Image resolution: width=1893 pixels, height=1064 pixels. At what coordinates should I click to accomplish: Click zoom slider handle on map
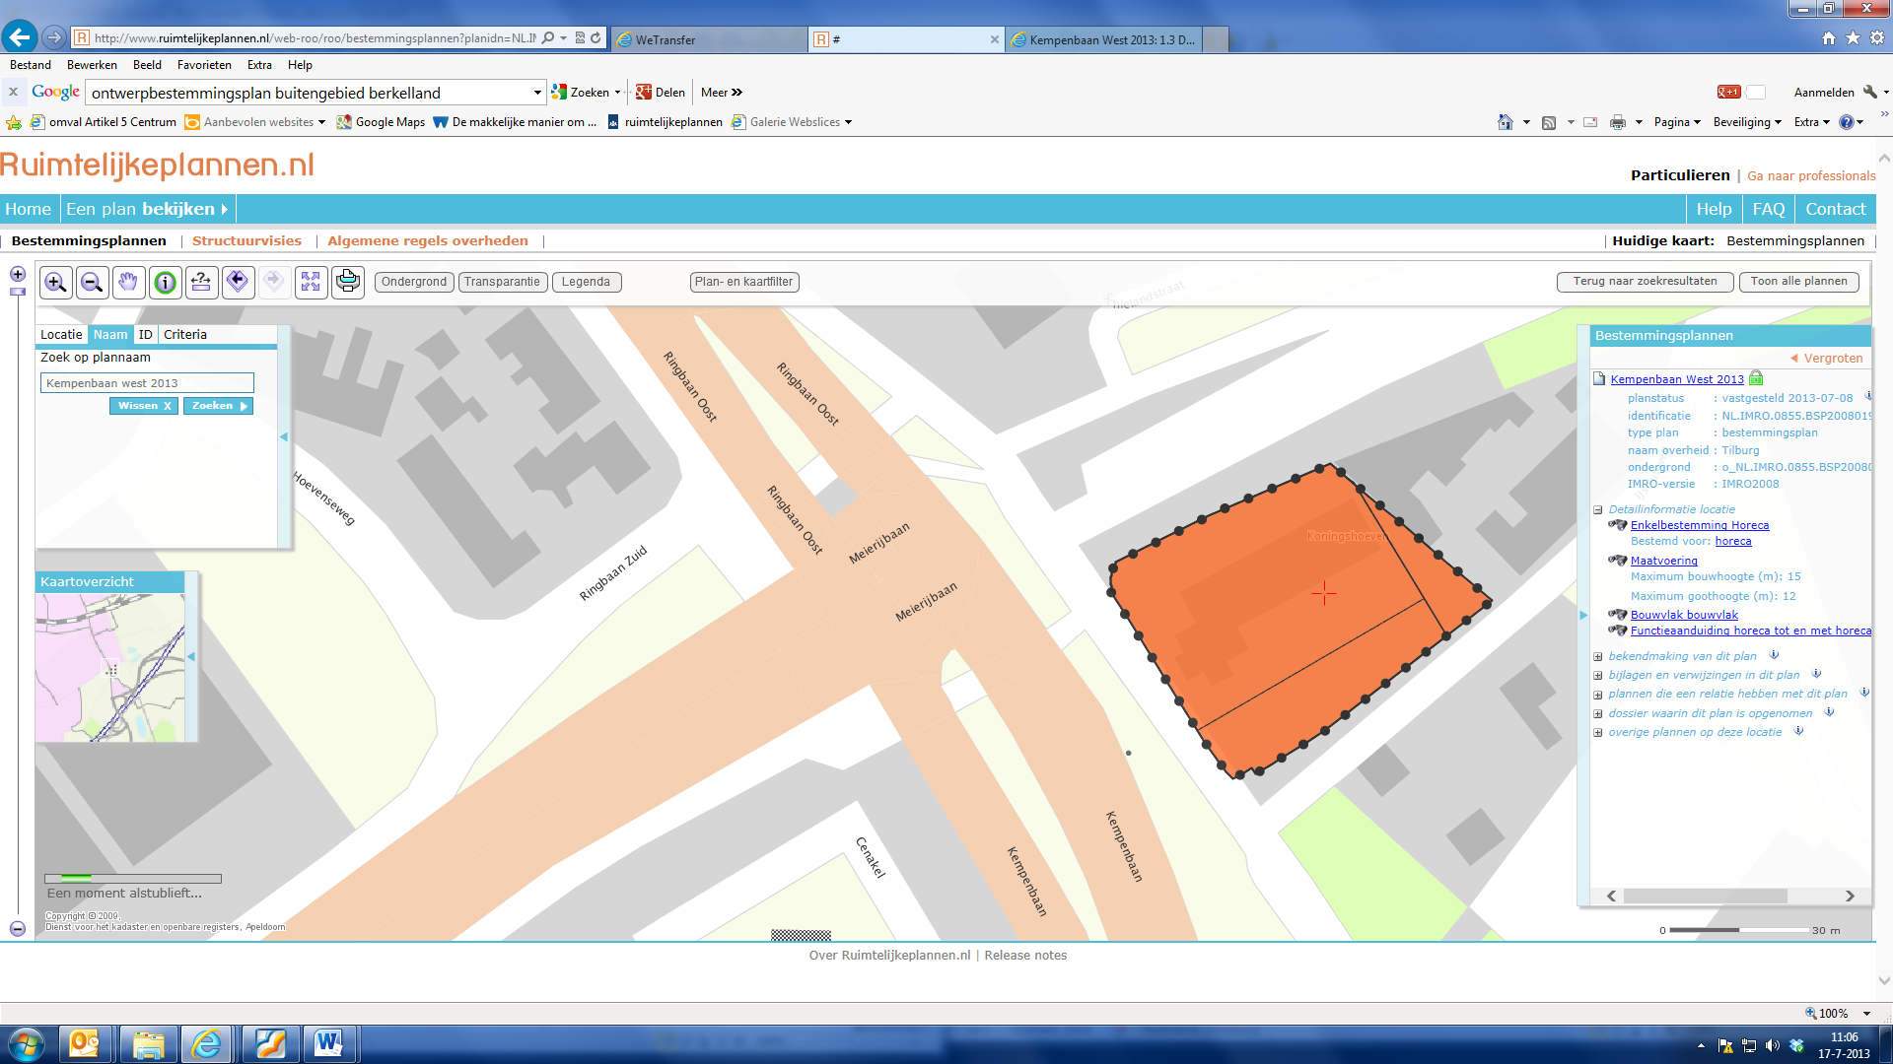click(x=18, y=292)
